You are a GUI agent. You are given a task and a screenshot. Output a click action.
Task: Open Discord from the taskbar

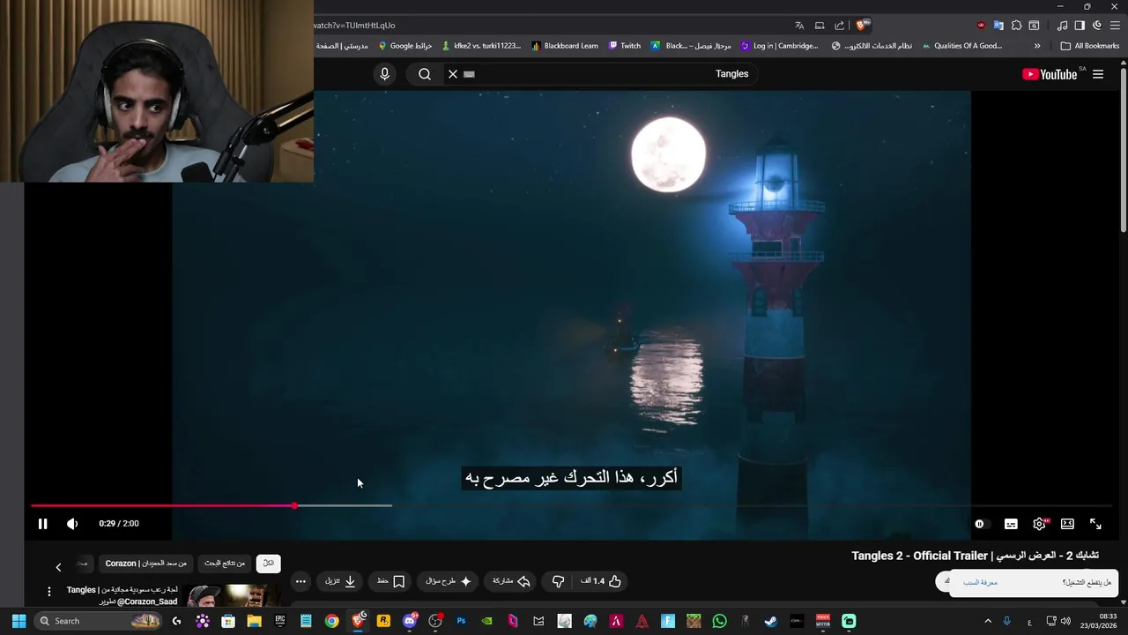(x=410, y=621)
